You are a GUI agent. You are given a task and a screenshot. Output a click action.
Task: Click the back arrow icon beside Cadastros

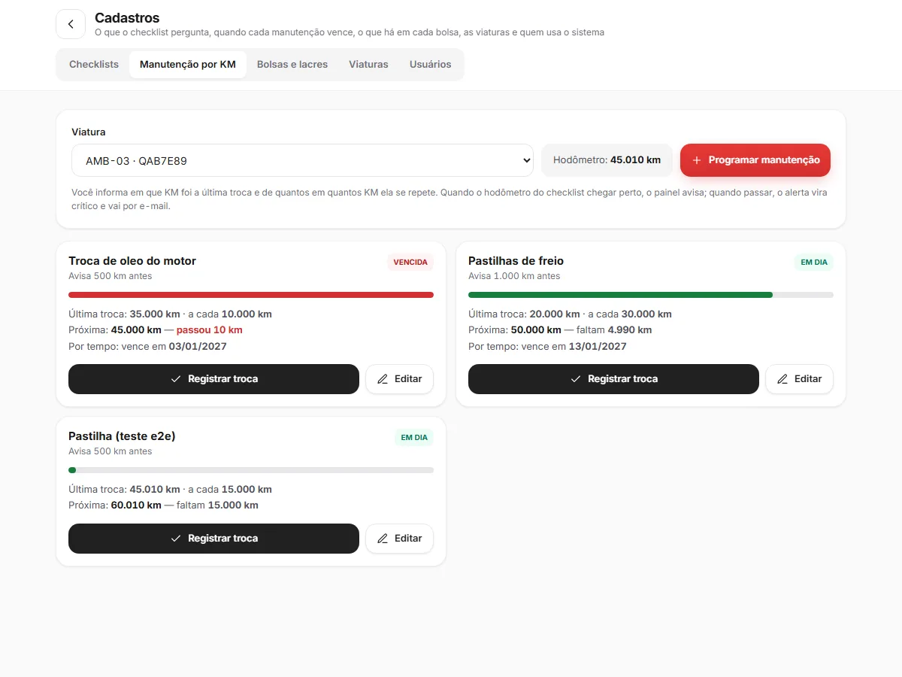click(71, 24)
